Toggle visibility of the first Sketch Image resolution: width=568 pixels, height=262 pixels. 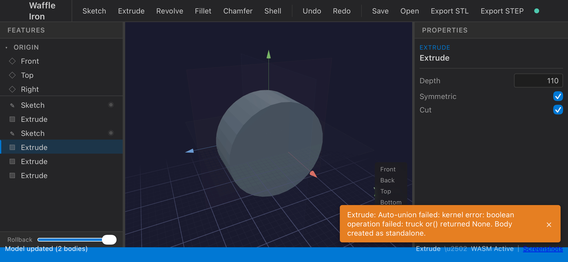(111, 105)
